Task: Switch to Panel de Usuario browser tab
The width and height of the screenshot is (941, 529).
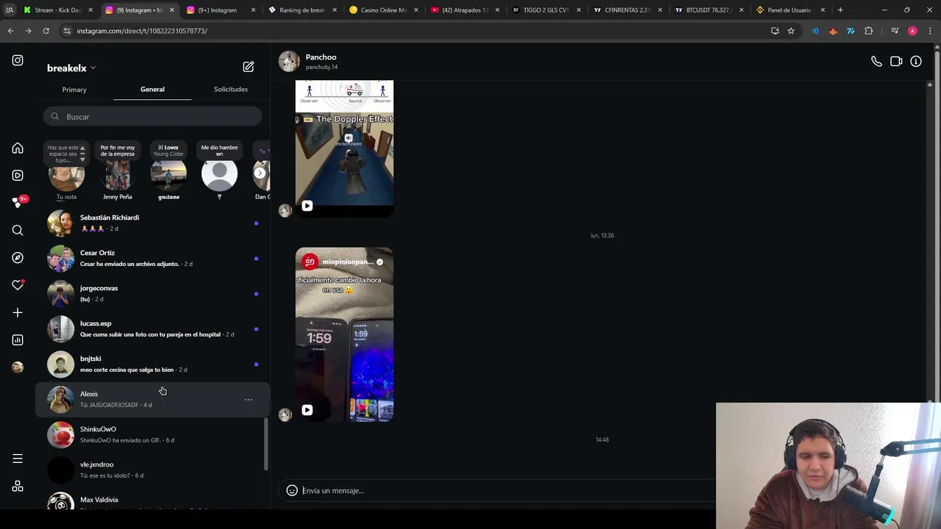Action: 790,10
